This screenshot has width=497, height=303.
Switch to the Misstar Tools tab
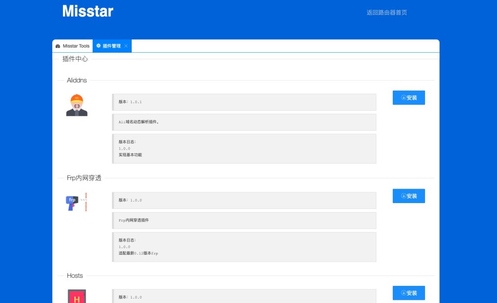73,46
